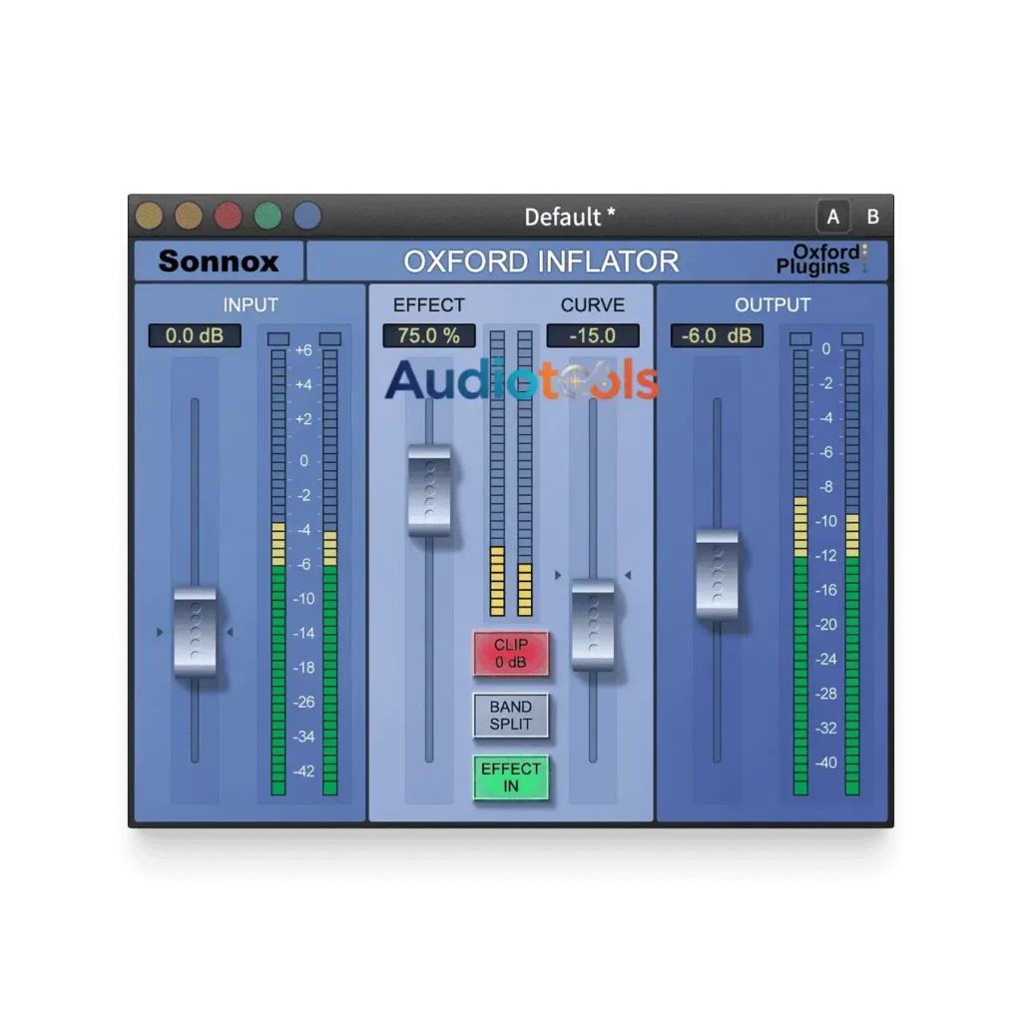1022x1022 pixels.
Task: Click the second yellow circle in title bar
Action: (189, 216)
